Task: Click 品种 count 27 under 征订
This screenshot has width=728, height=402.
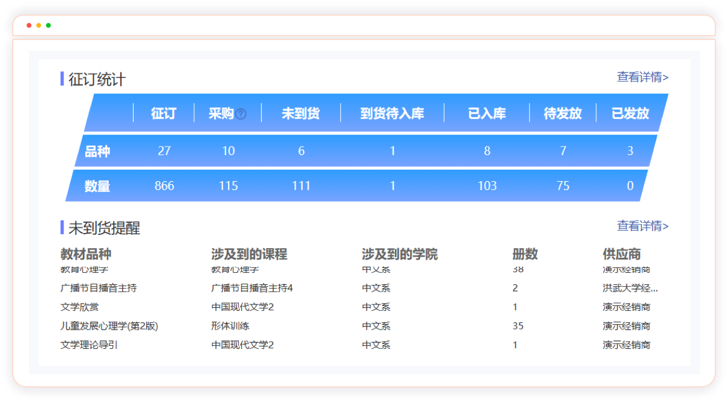Action: pos(164,151)
